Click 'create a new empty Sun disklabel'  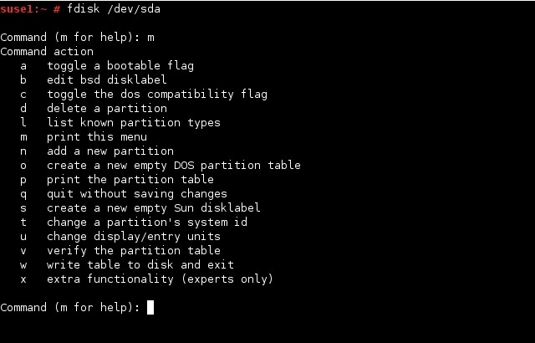click(154, 207)
